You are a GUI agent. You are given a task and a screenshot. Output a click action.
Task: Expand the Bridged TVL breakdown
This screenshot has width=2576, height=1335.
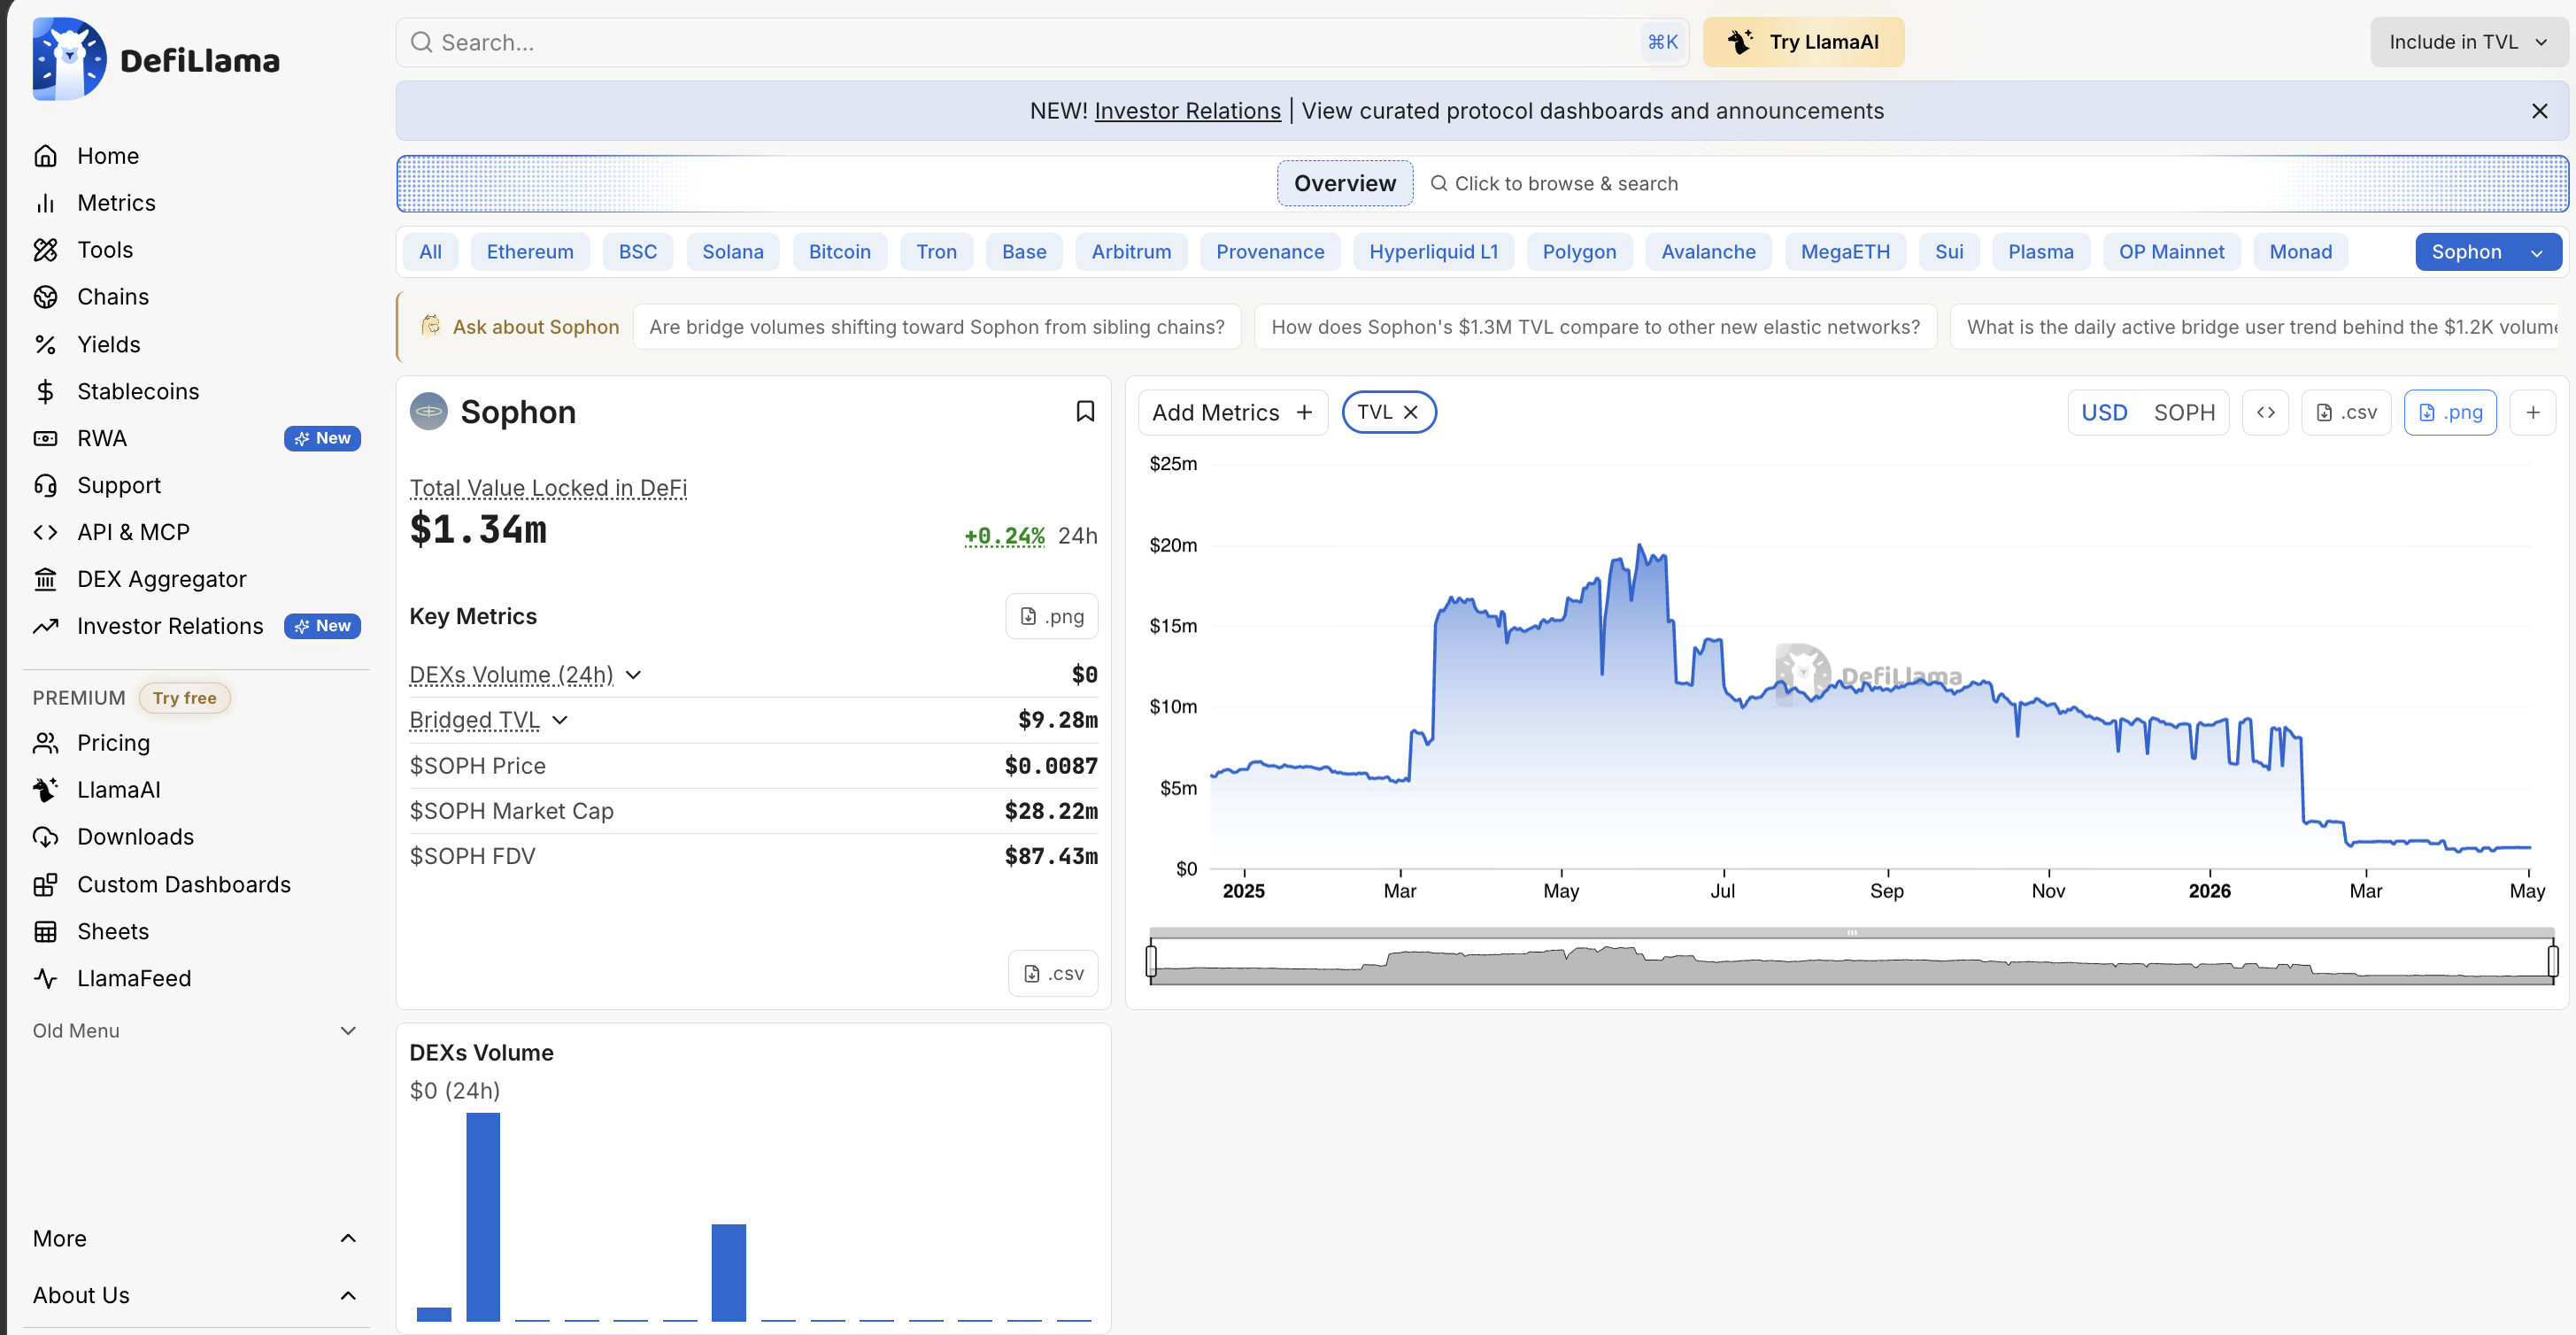coord(560,720)
